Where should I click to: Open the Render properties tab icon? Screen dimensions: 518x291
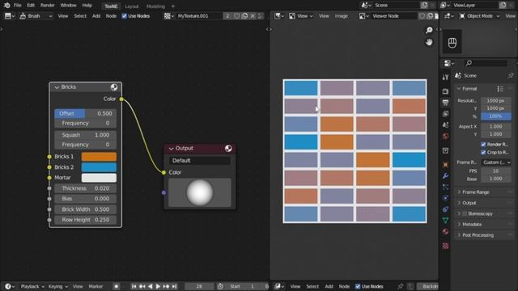(x=445, y=91)
